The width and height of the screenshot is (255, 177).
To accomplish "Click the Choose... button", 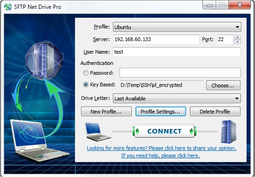I will pos(223,85).
